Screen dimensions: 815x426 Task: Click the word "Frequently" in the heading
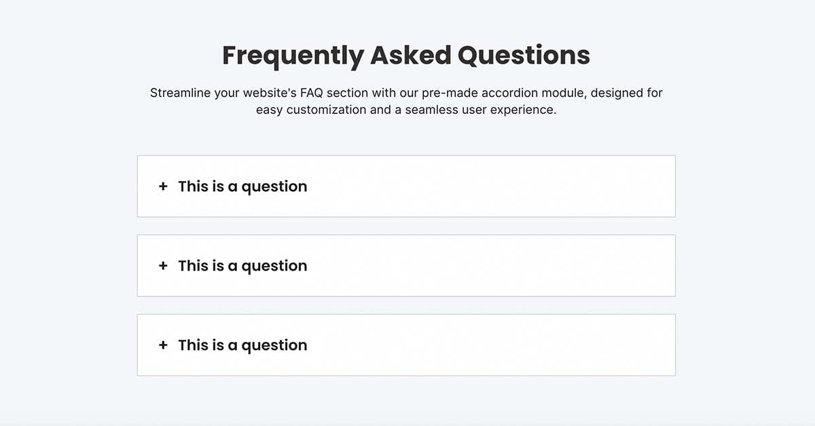click(x=293, y=56)
